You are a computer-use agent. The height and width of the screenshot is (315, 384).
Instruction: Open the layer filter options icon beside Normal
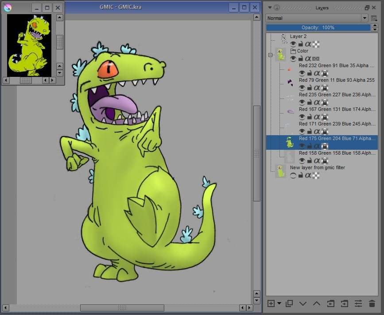pyautogui.click(x=374, y=18)
